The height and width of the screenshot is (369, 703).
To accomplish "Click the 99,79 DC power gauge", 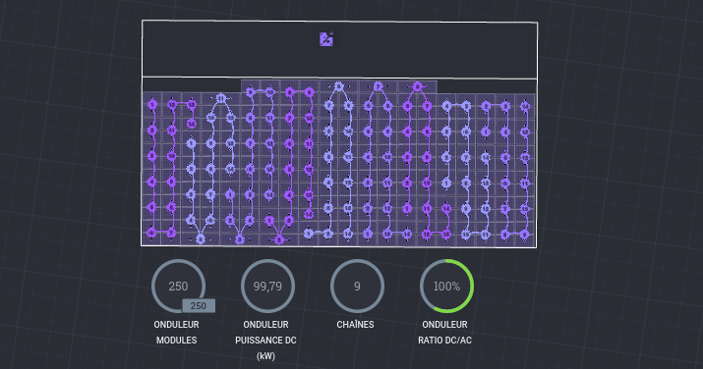I will [x=267, y=286].
